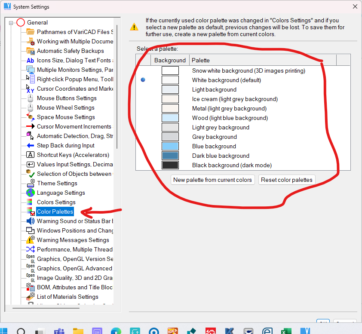Click the Performance shuffle arrows icon
This screenshot has width=362, height=334.
click(x=30, y=249)
